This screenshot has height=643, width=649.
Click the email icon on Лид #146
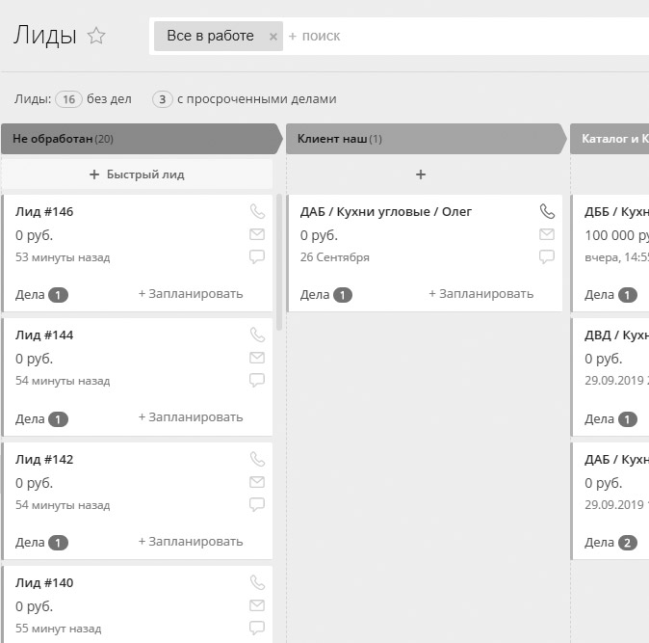(x=257, y=234)
